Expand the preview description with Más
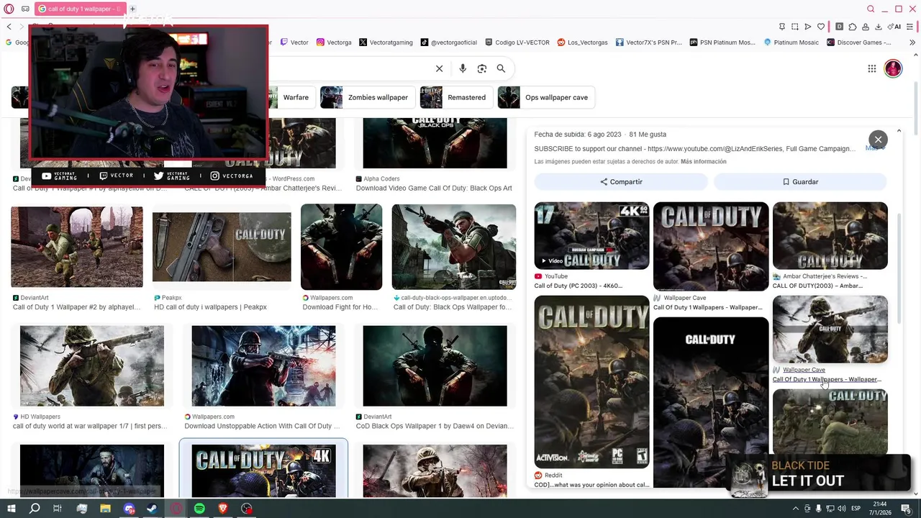921x518 pixels. [874, 148]
